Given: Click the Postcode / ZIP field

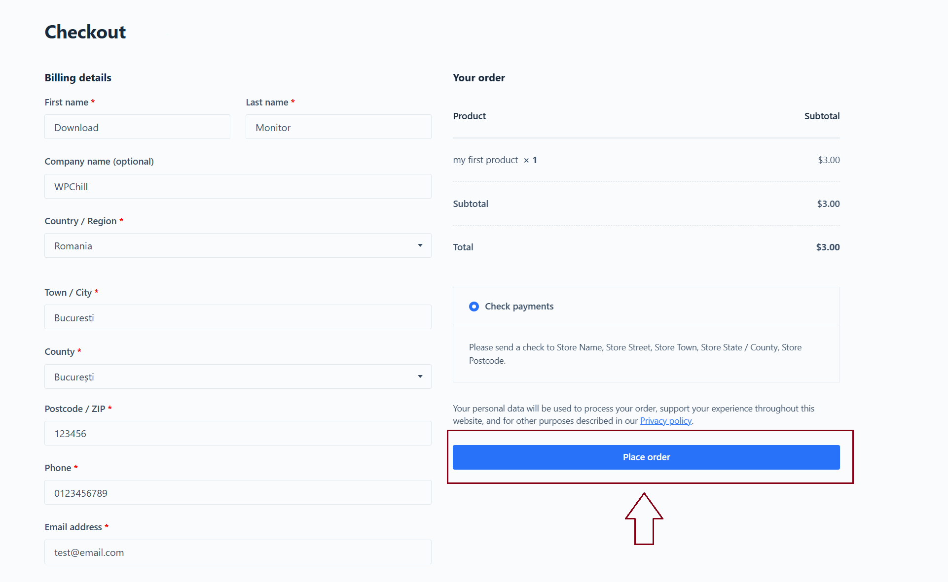Looking at the screenshot, I should (x=238, y=433).
